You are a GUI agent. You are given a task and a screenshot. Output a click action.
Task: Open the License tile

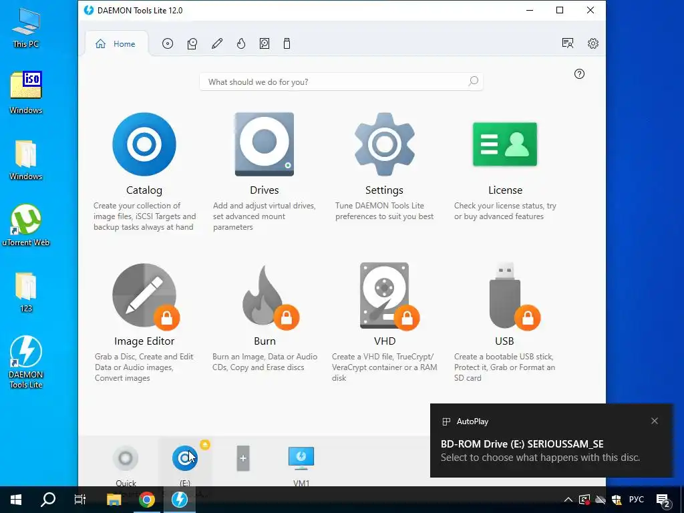coord(505,144)
